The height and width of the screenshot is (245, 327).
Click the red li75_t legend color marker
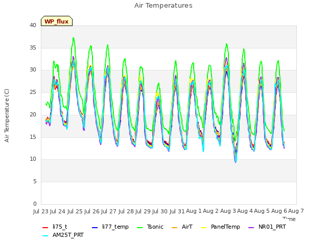pyautogui.click(x=45, y=228)
